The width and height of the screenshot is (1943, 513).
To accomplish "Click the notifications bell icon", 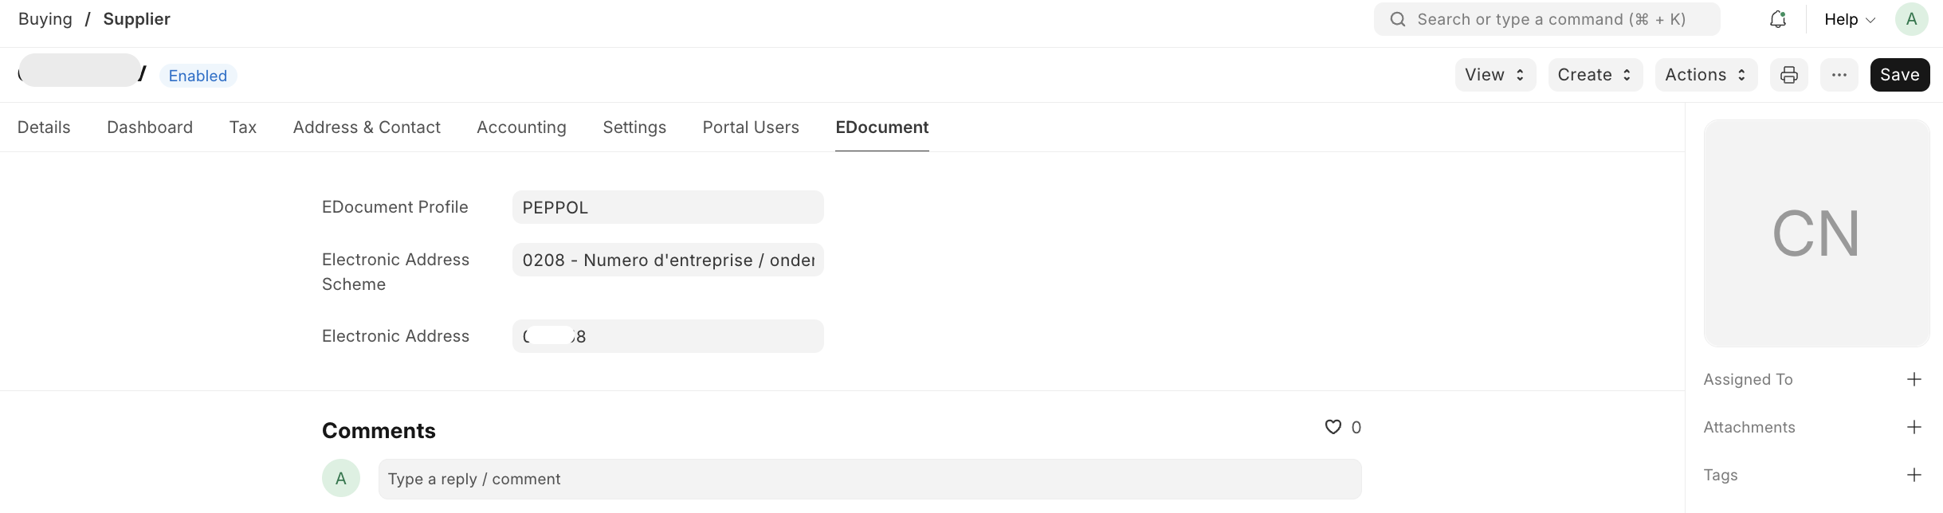I will coord(1777,20).
